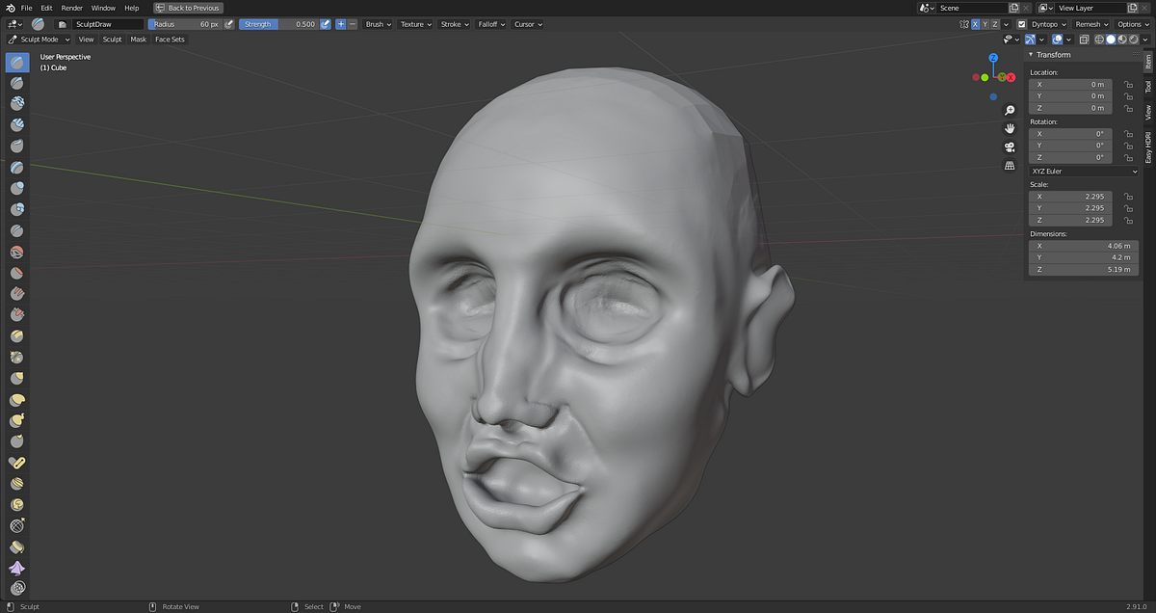Open the File menu

pos(27,8)
